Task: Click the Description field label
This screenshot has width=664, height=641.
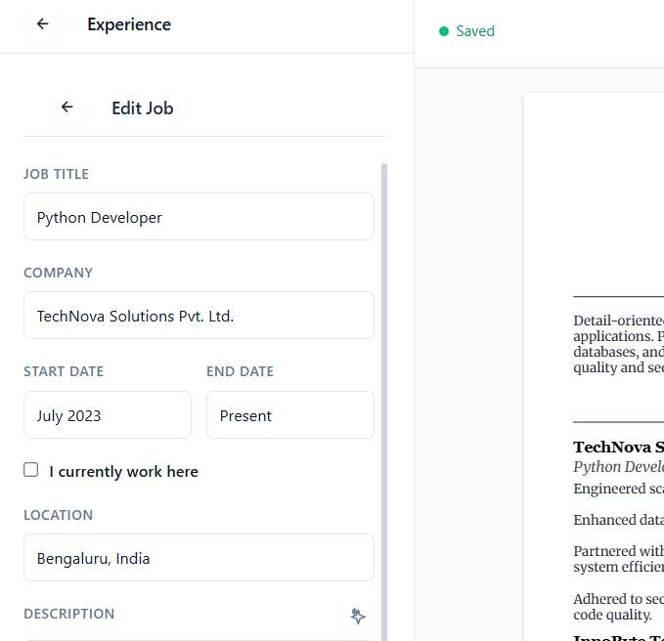Action: click(x=68, y=614)
